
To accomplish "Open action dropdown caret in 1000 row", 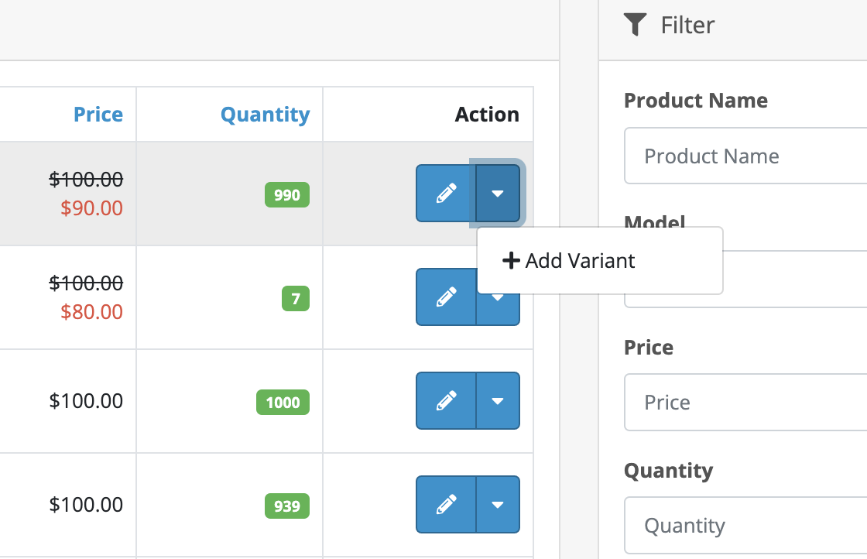I will click(498, 400).
